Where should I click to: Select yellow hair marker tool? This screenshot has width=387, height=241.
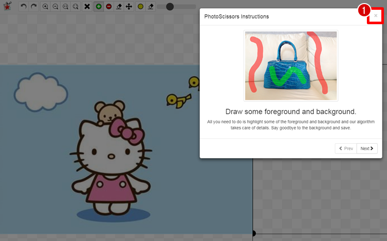[140, 6]
